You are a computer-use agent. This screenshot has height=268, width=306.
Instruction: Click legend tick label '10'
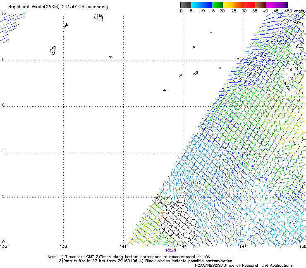pyautogui.click(x=202, y=11)
